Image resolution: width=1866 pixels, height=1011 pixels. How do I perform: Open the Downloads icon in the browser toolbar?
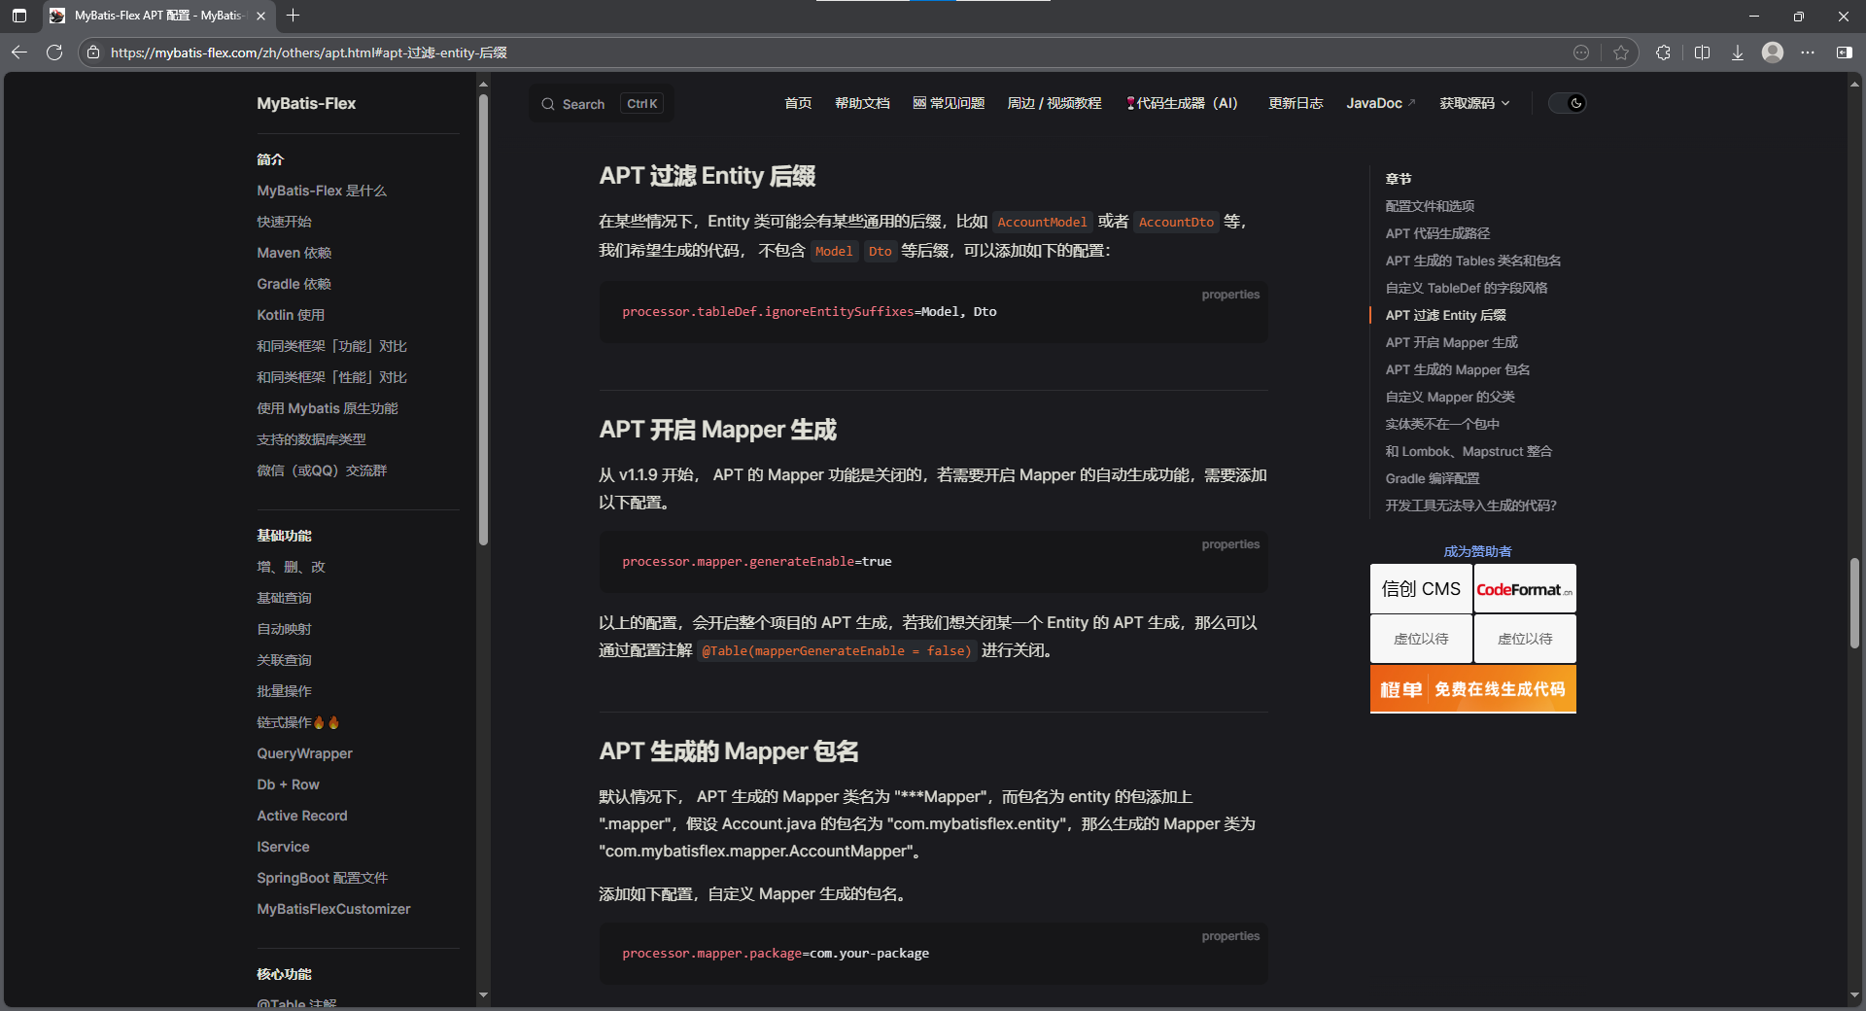tap(1737, 52)
